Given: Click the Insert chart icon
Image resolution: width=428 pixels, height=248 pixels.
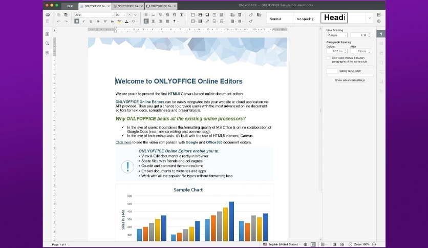Looking at the screenshot, I should pos(207,15).
